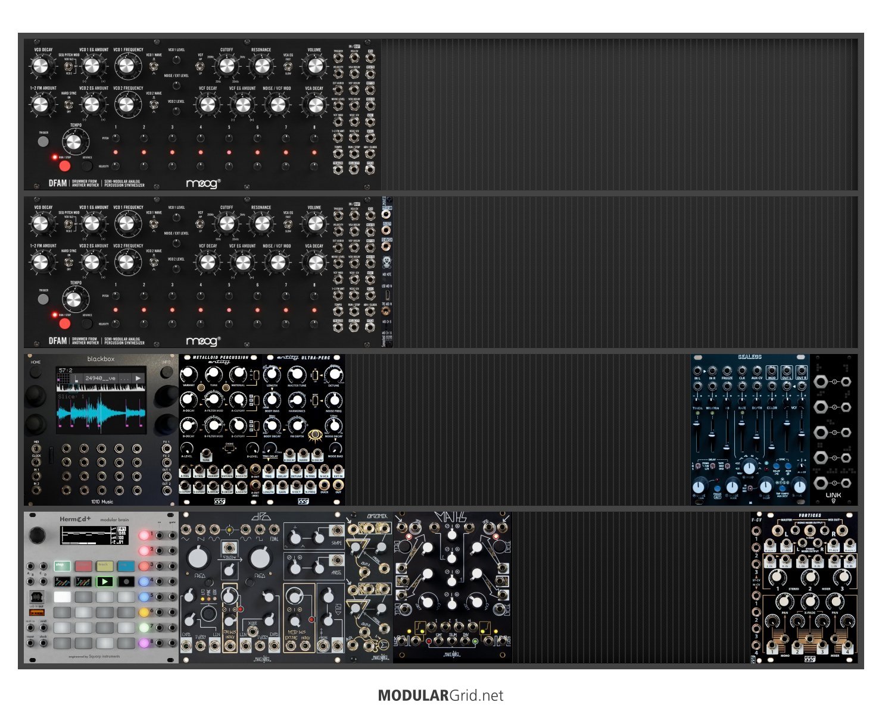The image size is (882, 708).
Task: Click the Moog logo on the top DFAM
Action: (x=203, y=183)
